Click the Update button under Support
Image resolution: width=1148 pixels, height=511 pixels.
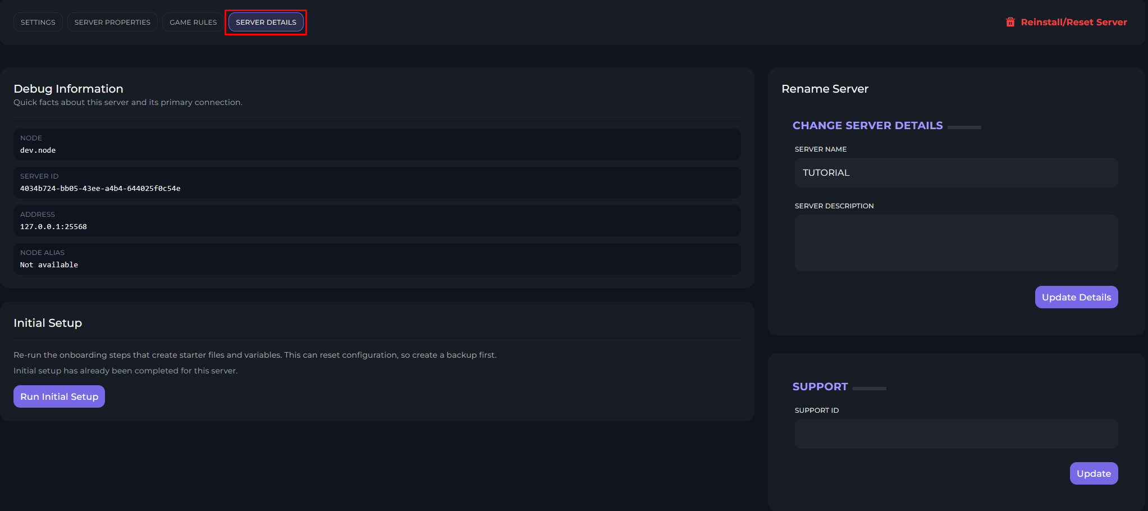point(1093,473)
